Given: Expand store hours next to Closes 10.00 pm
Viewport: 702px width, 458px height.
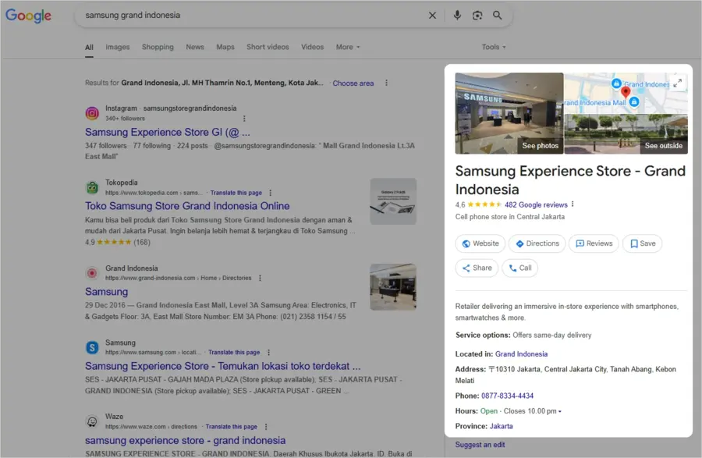Looking at the screenshot, I should point(559,411).
